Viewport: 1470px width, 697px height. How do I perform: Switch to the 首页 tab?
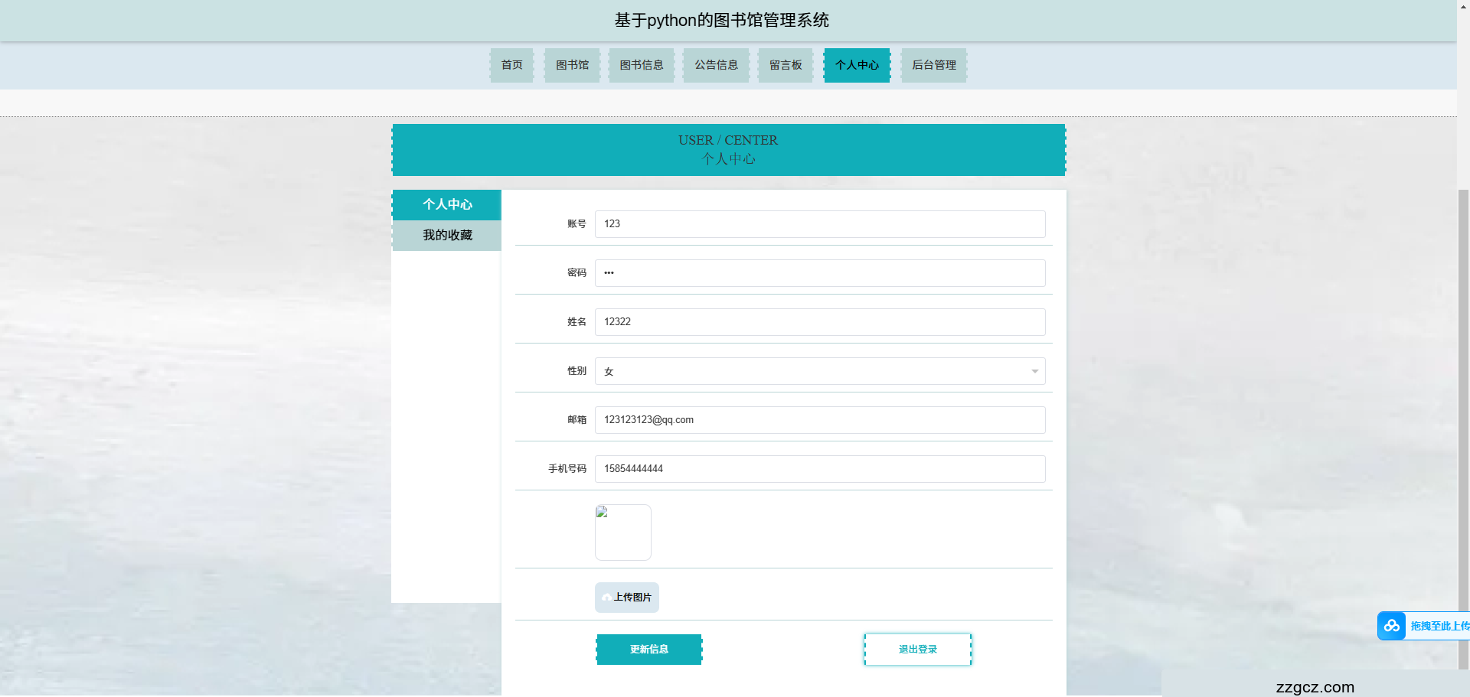[x=511, y=65]
